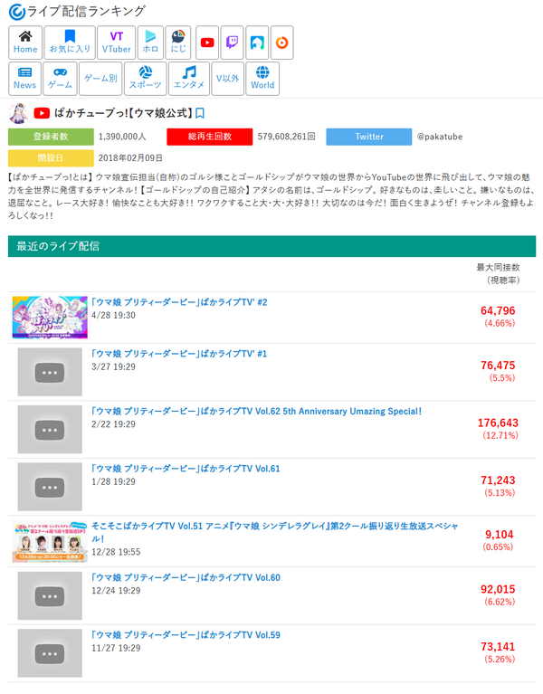Viewport: 543px width, 694px height.
Task: Click the 最近のライブ配信 section header
Action: pyautogui.click(x=271, y=246)
